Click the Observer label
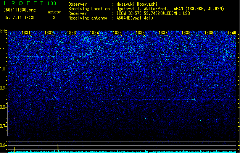Image resolution: width=240 pixels, height=153 pixels. [77, 4]
